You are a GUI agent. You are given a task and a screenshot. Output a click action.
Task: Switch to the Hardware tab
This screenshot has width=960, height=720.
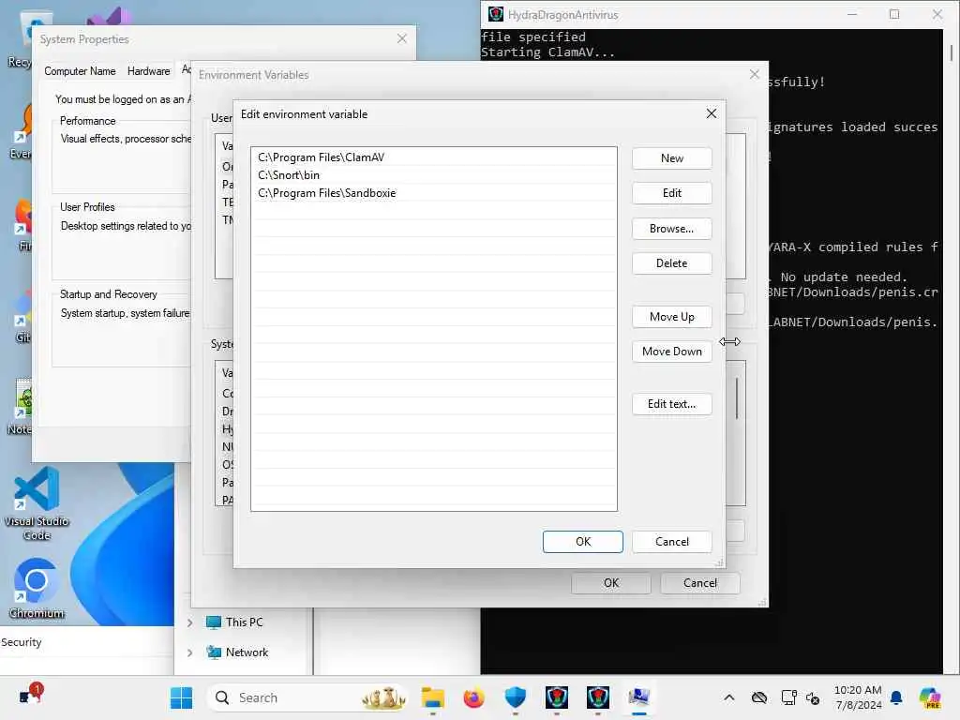click(148, 71)
